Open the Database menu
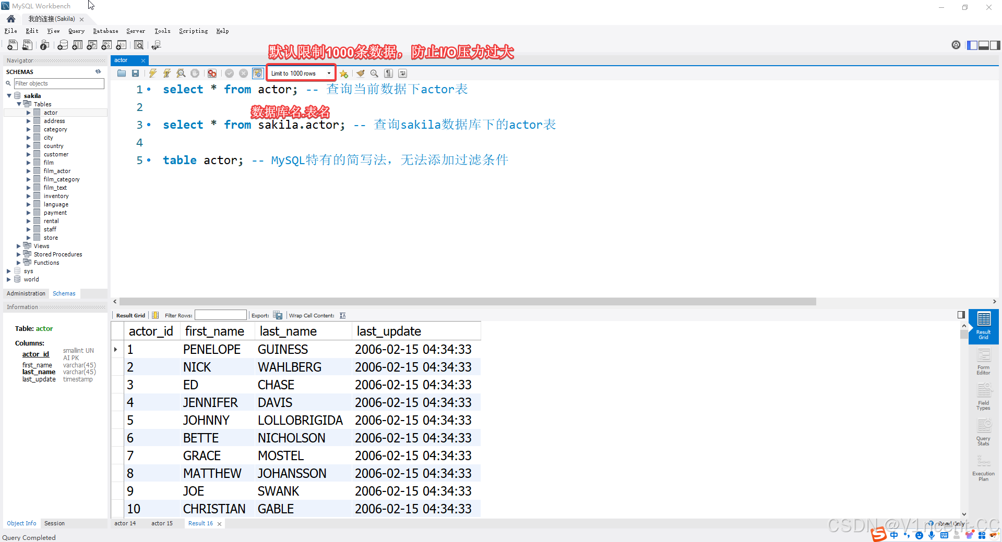 pos(105,31)
